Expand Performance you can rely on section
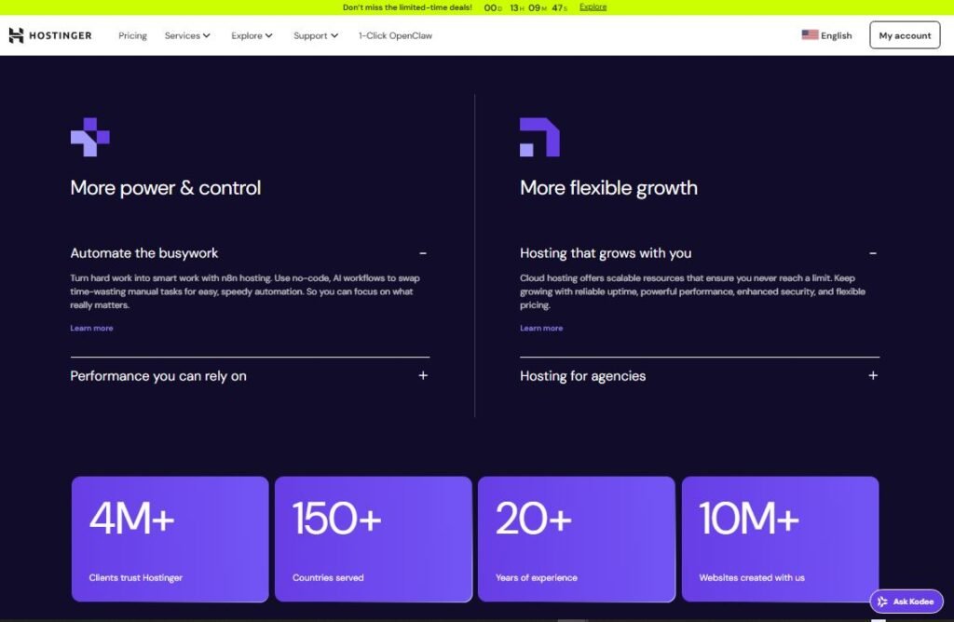 coord(423,376)
